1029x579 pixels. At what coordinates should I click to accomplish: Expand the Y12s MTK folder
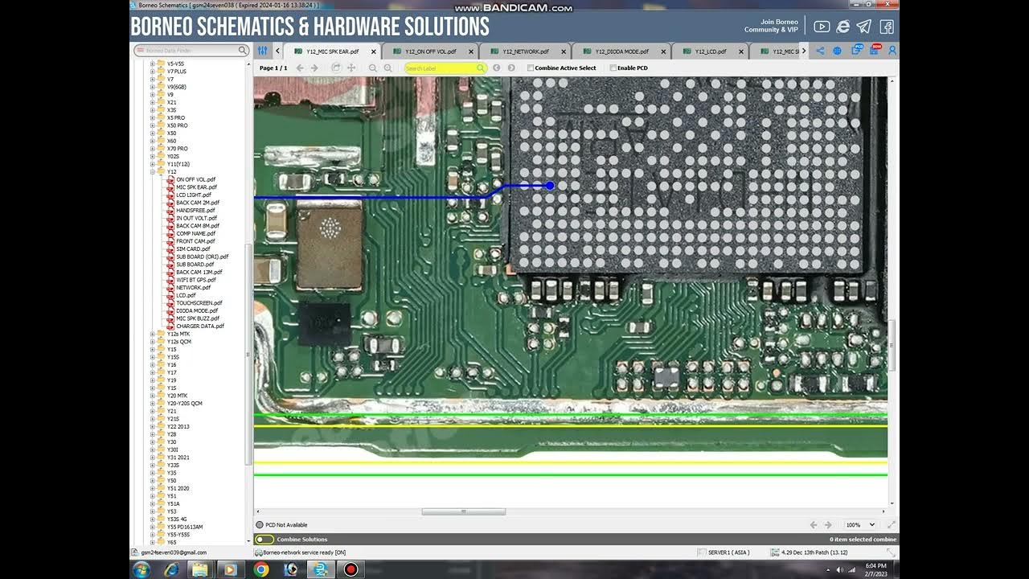tap(153, 334)
